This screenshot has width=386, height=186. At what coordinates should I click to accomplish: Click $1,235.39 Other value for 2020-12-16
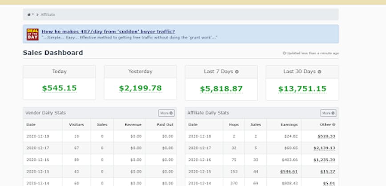325,160
